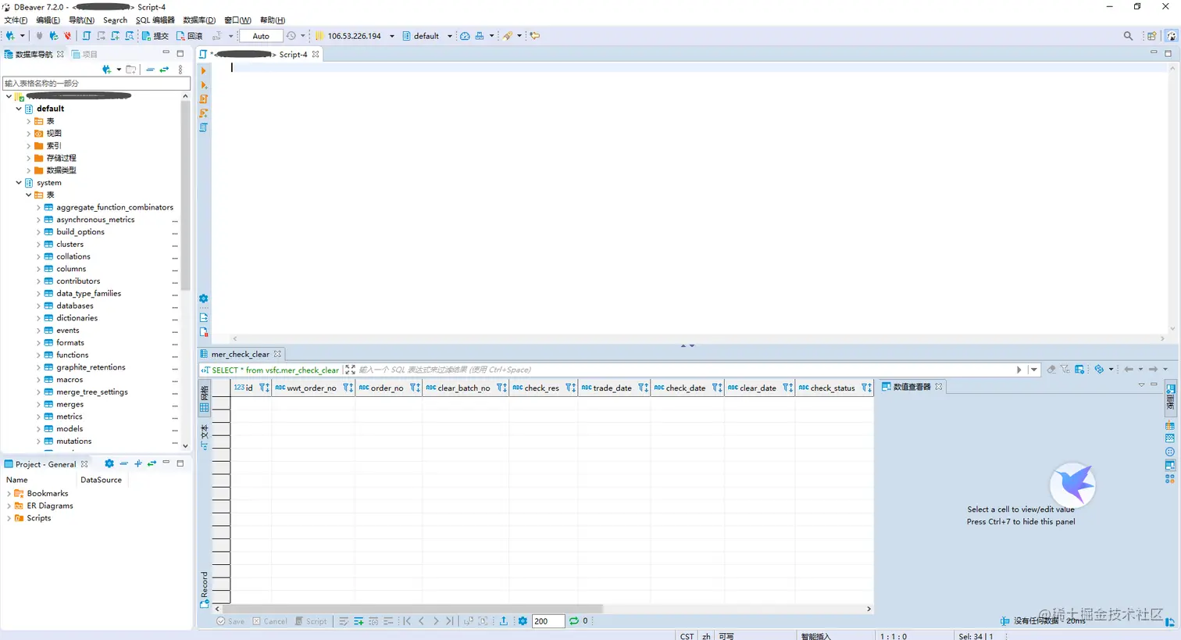Open the Search menu
The image size is (1181, 640).
click(x=115, y=20)
